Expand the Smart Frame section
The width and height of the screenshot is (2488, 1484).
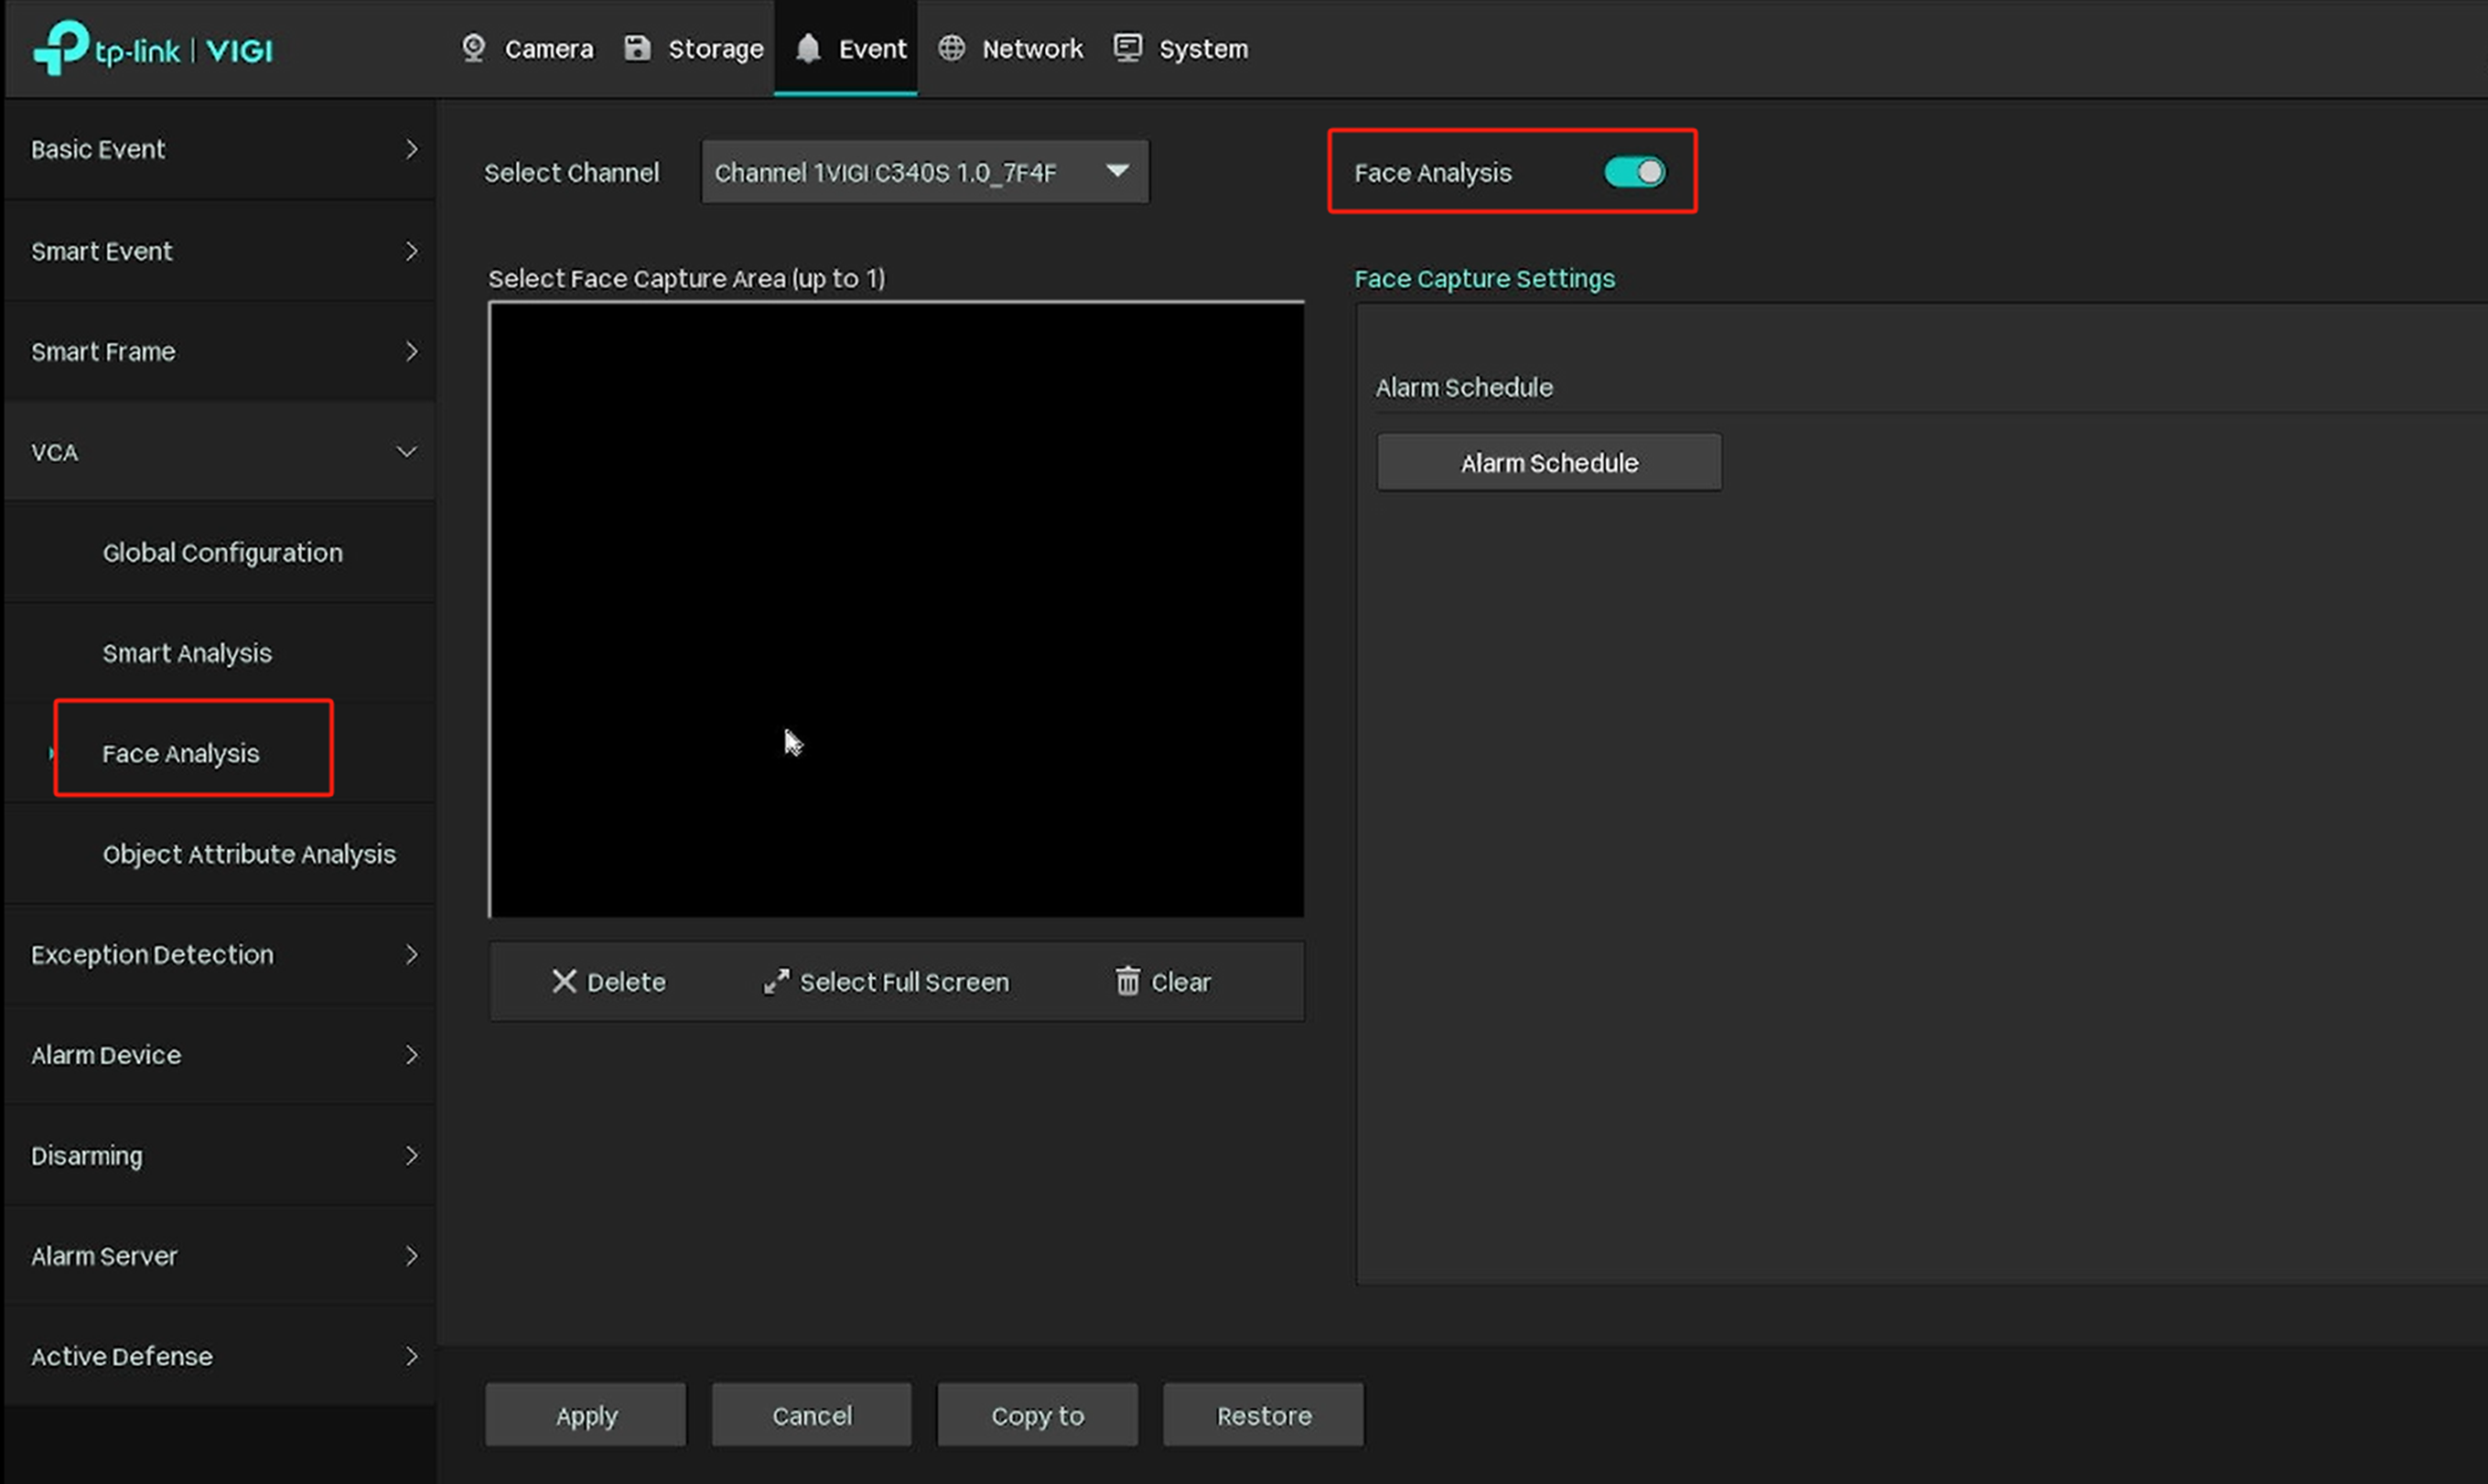tap(220, 352)
